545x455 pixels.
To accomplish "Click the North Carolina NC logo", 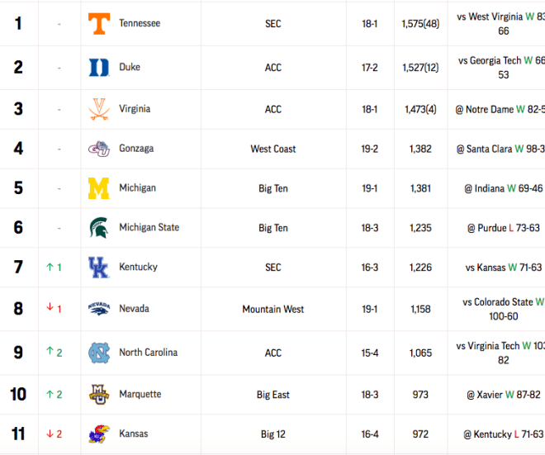I will 99,353.
